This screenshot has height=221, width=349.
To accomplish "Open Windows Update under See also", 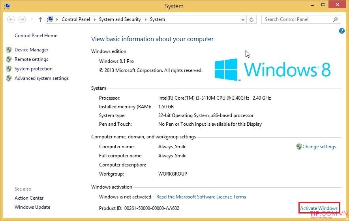I will [32, 207].
